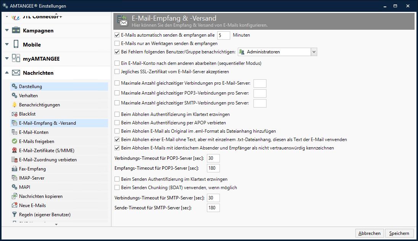Click Verbindungs-Timeout POP3 value field
418x241 pixels.
click(213, 158)
